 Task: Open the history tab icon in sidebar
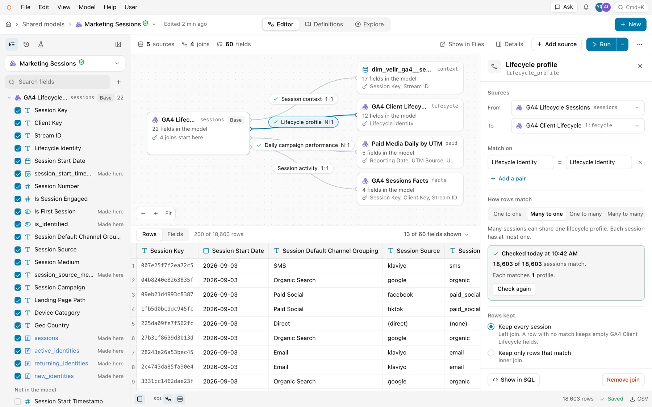(x=26, y=44)
